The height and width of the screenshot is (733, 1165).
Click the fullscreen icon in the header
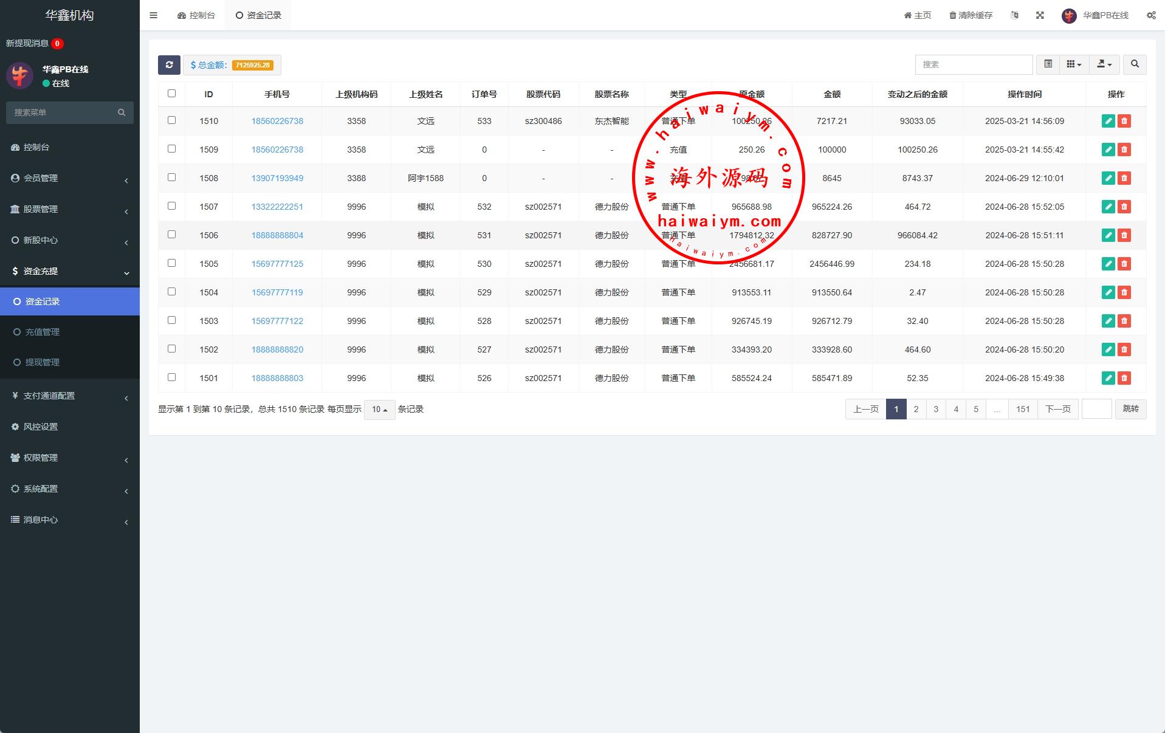pyautogui.click(x=1040, y=15)
